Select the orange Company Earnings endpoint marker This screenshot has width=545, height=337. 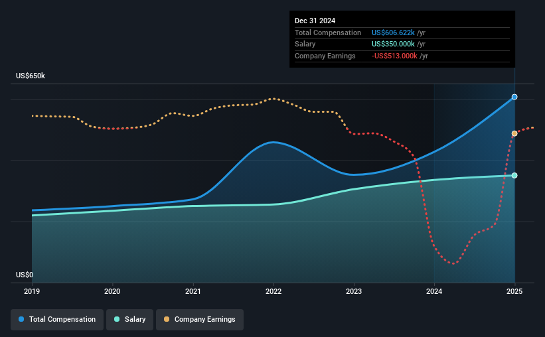514,133
